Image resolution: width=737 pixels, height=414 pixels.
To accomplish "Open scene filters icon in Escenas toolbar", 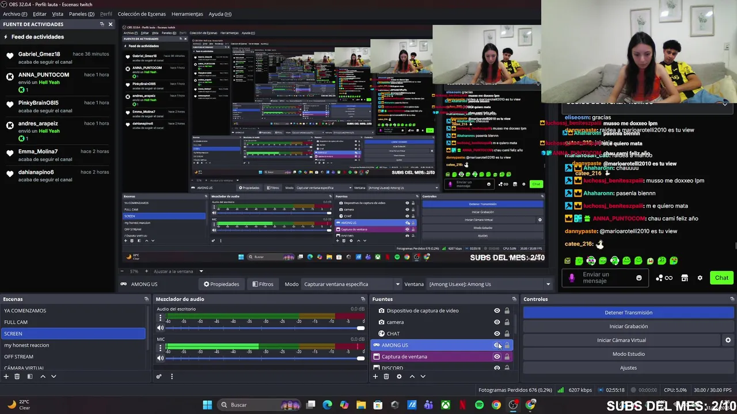I will click(30, 377).
